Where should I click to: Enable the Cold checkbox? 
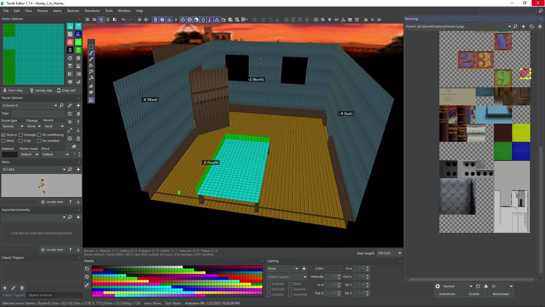20,141
